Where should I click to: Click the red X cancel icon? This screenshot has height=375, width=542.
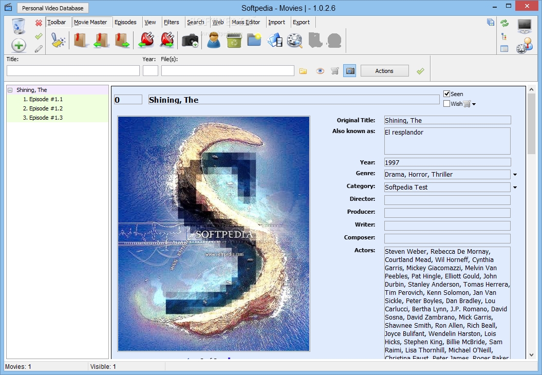39,23
